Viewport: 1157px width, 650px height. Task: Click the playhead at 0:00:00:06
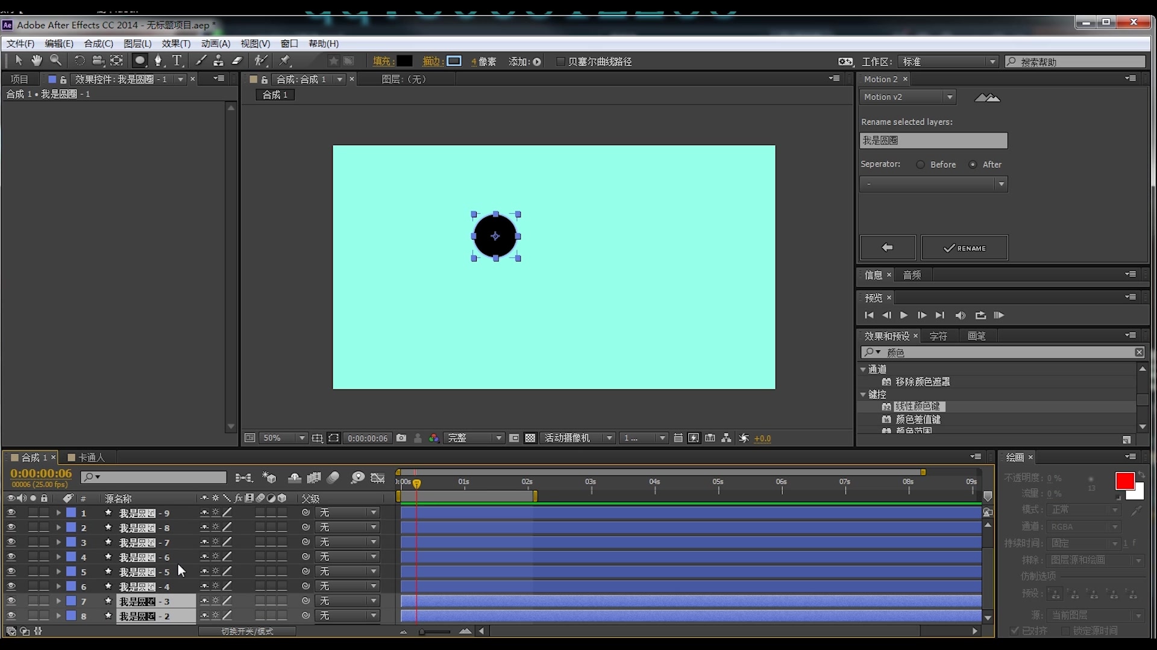pos(416,484)
